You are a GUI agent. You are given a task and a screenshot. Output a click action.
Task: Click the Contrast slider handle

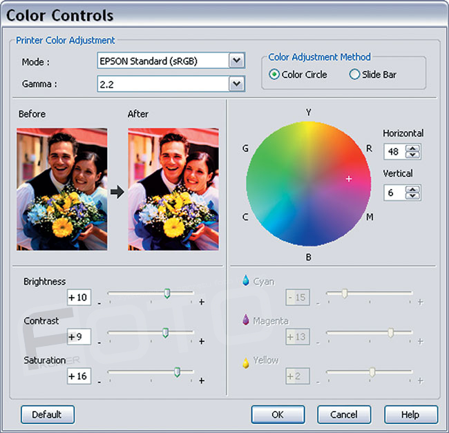(165, 333)
